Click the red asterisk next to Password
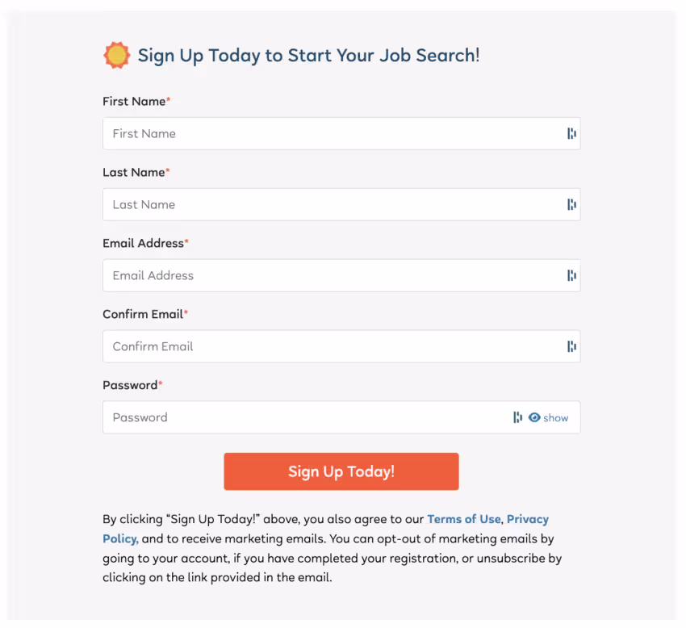Screen dimensions: 686x628 coord(162,383)
